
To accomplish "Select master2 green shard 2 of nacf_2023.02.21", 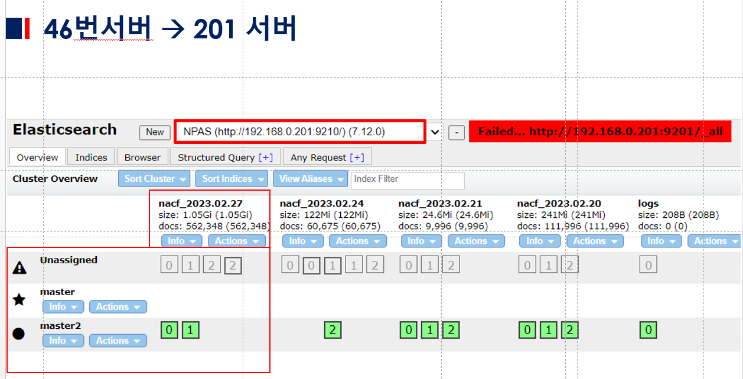I will point(451,329).
